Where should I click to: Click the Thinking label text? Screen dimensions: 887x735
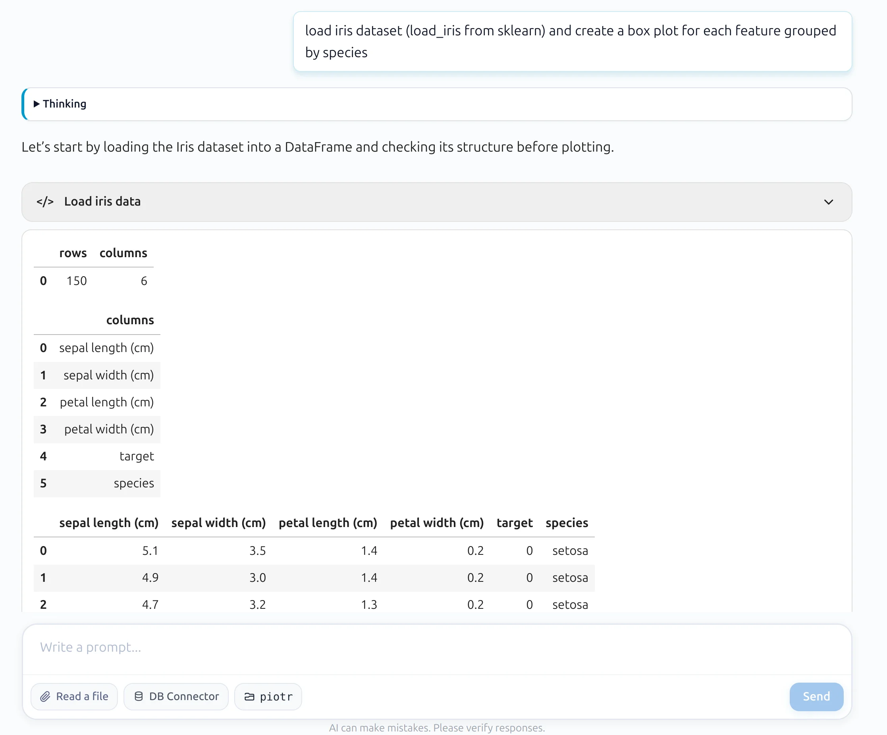point(65,104)
